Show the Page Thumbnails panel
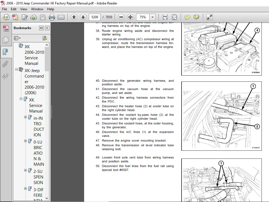 (6, 40)
